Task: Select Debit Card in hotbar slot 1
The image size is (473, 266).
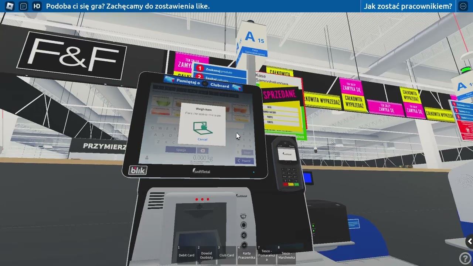Action: coord(187,255)
